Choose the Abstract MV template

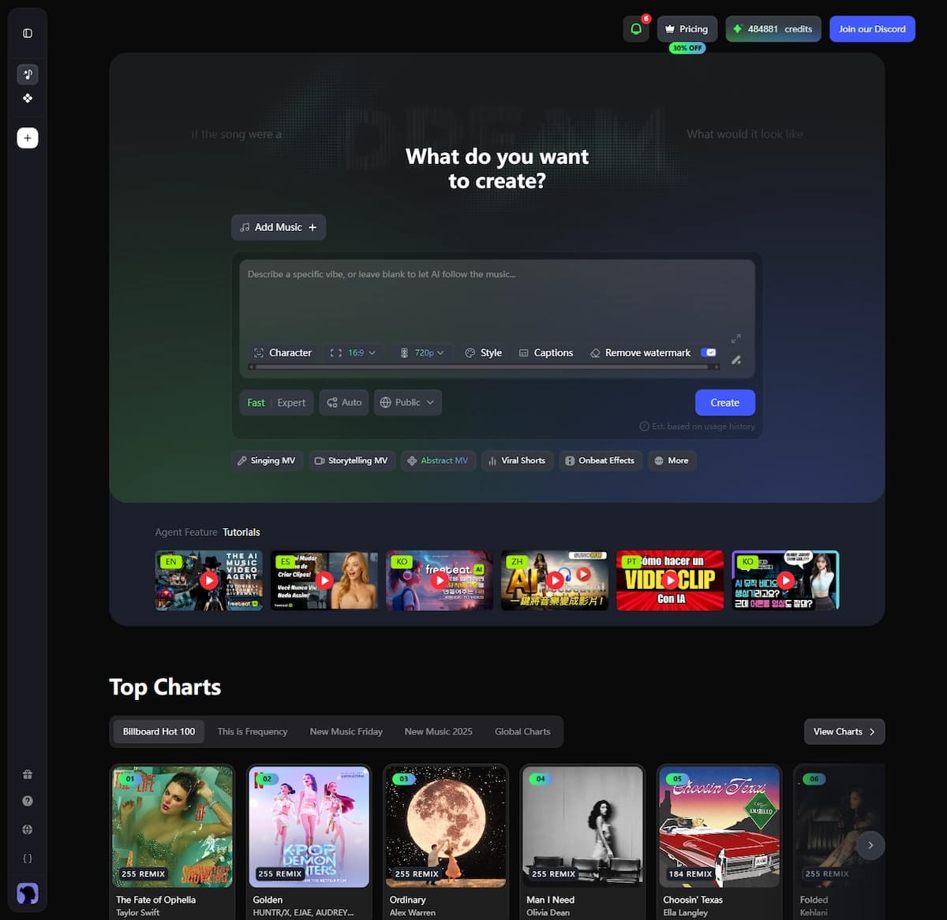tap(438, 460)
